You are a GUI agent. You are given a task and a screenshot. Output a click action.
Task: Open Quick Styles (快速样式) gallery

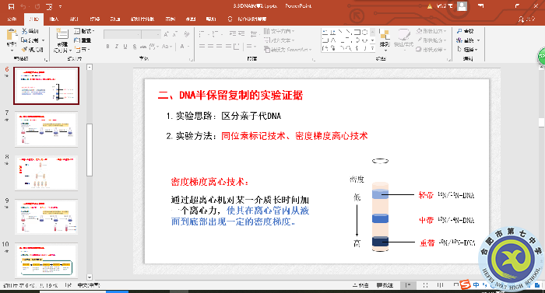403,40
